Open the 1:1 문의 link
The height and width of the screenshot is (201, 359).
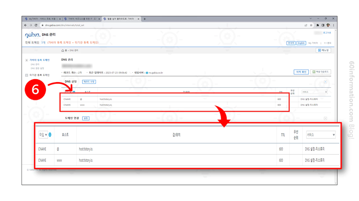[x=328, y=43]
